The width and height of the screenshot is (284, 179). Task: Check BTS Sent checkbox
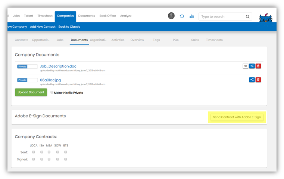pyautogui.click(x=66, y=152)
